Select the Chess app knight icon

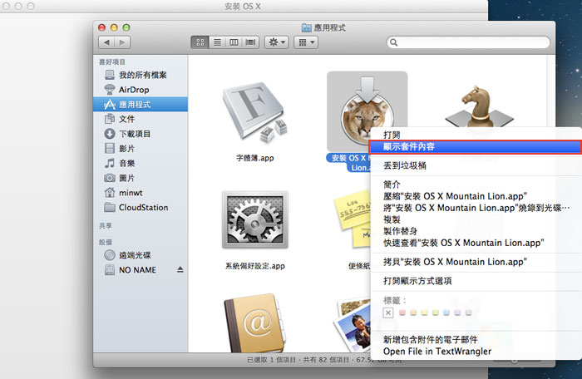coord(480,107)
